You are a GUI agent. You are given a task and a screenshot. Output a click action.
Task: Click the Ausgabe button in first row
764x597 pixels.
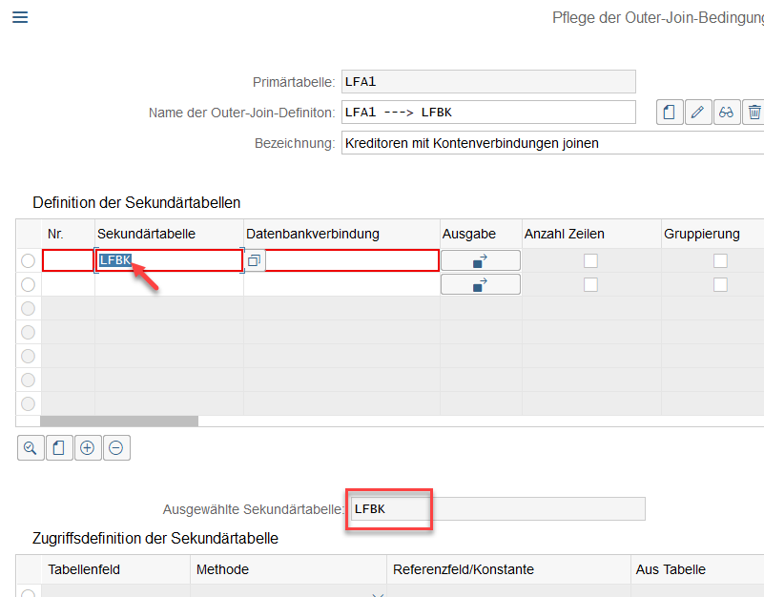[x=480, y=260]
